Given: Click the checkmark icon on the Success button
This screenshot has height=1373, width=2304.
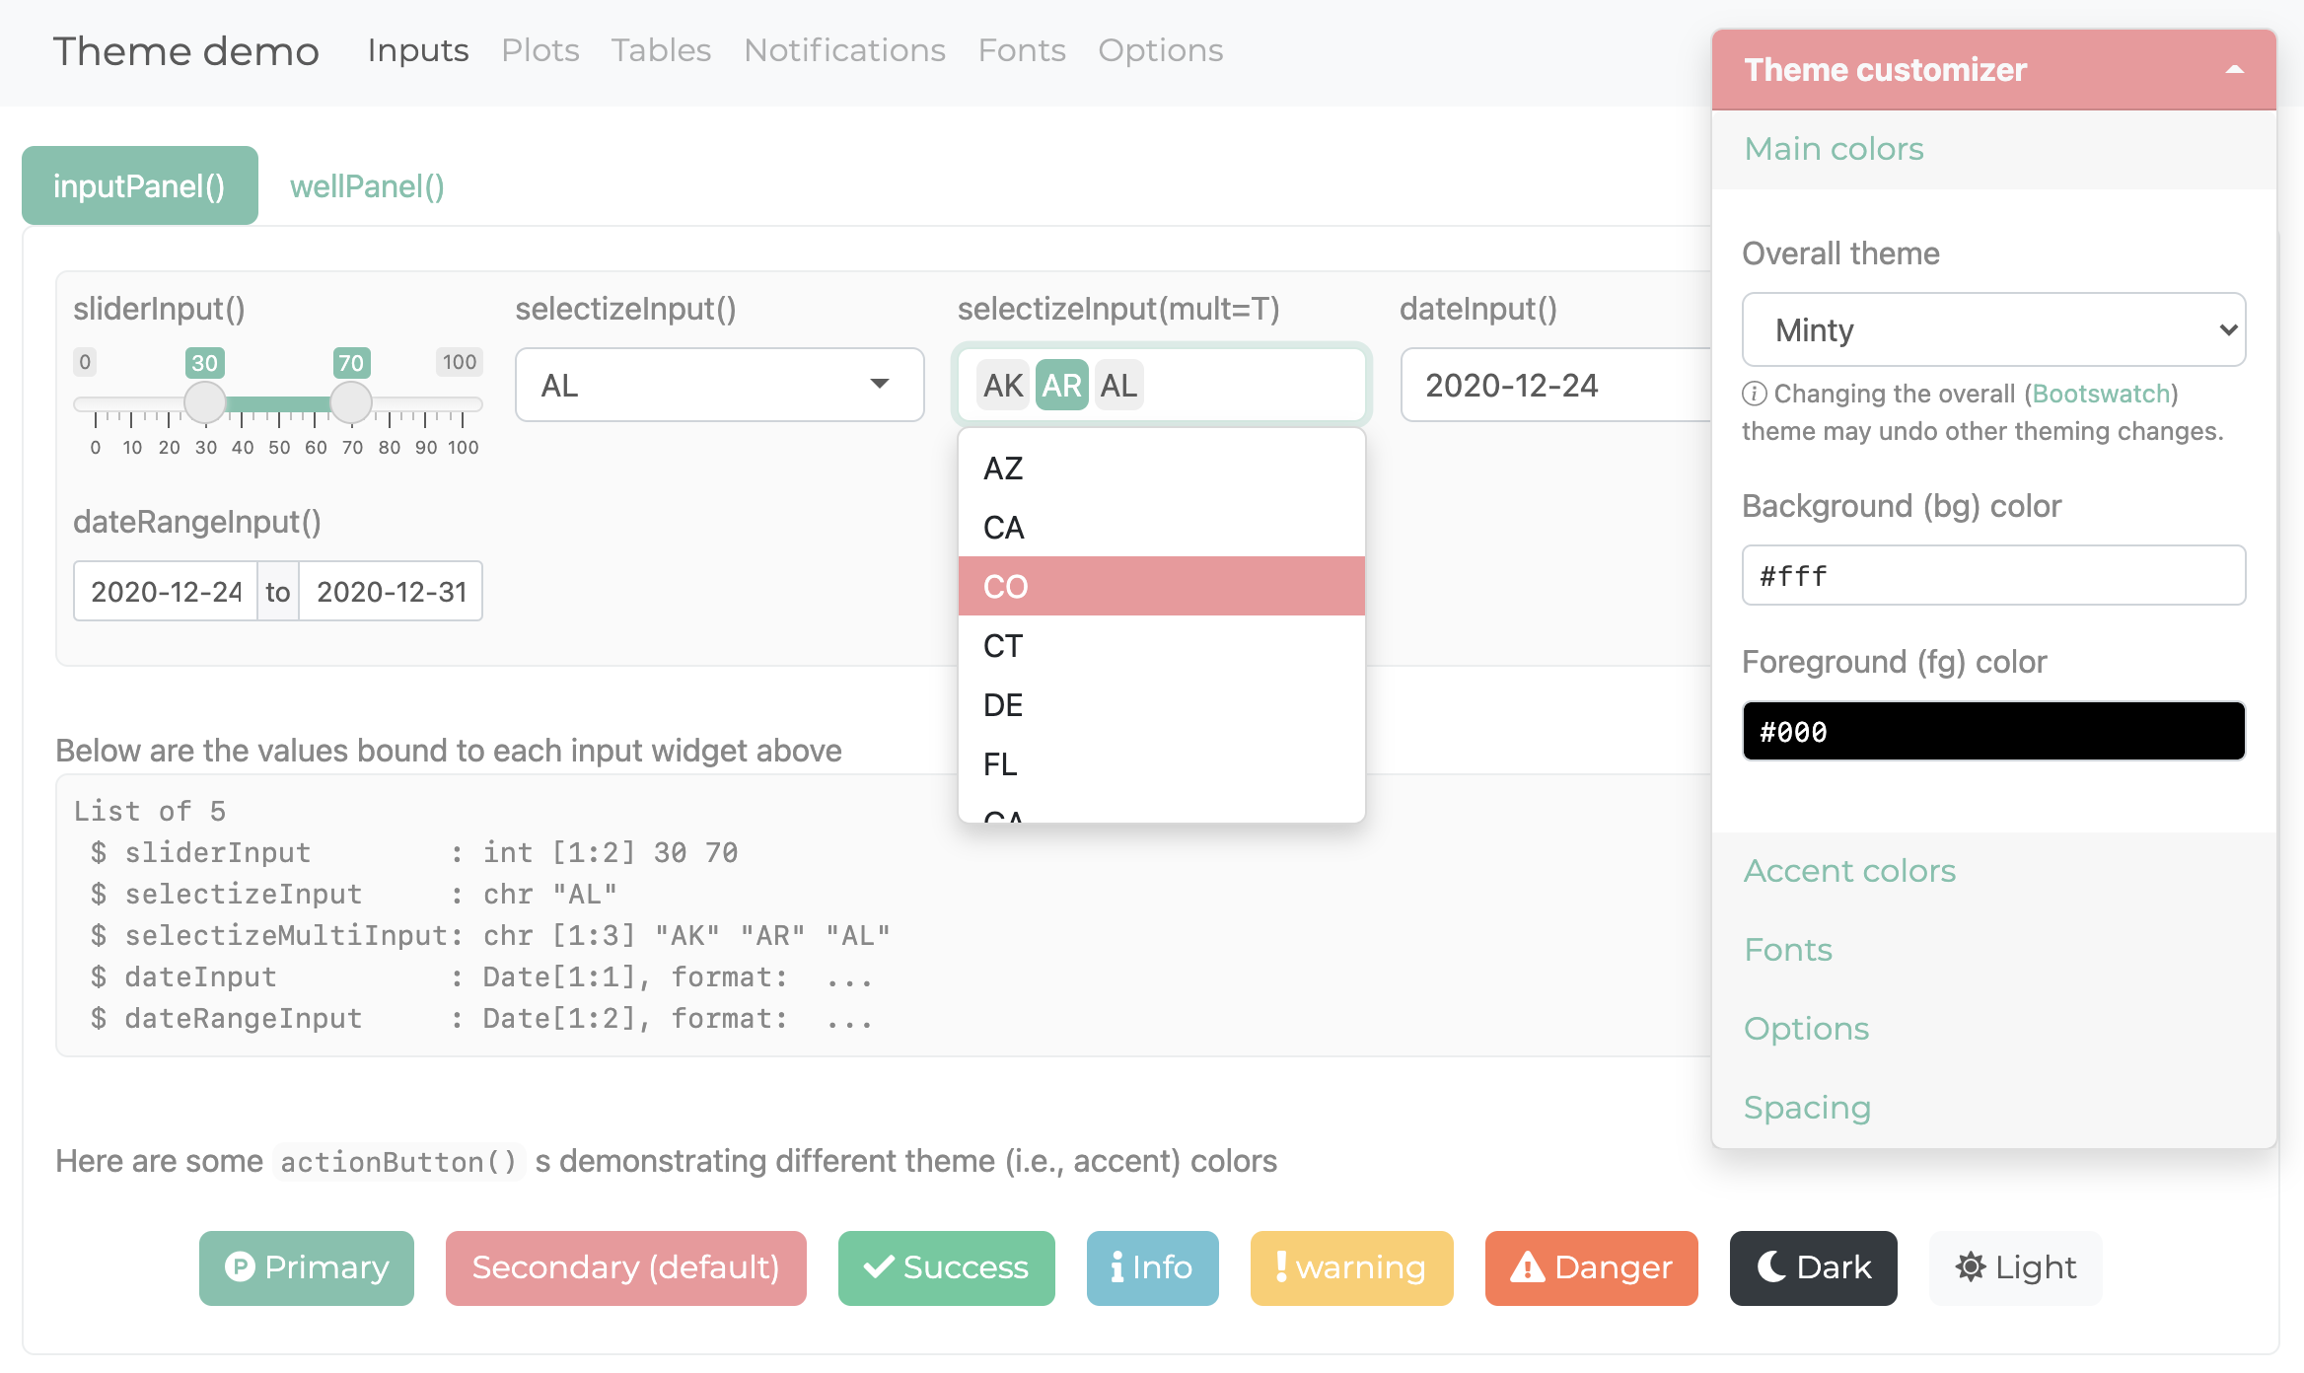Looking at the screenshot, I should (x=878, y=1267).
